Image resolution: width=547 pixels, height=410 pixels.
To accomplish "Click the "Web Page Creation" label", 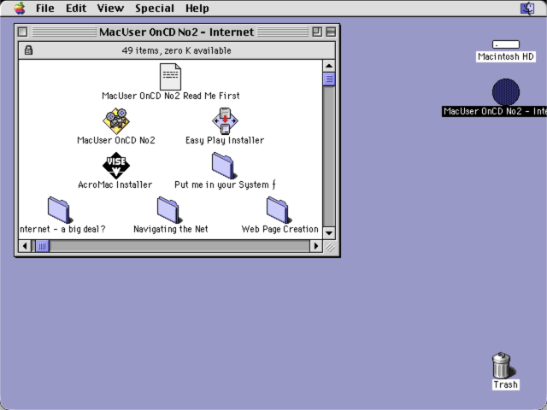I will (x=280, y=229).
